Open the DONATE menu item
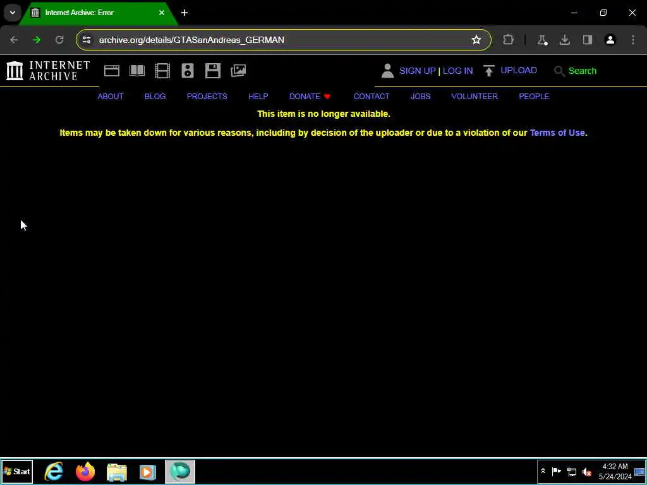 tap(310, 97)
